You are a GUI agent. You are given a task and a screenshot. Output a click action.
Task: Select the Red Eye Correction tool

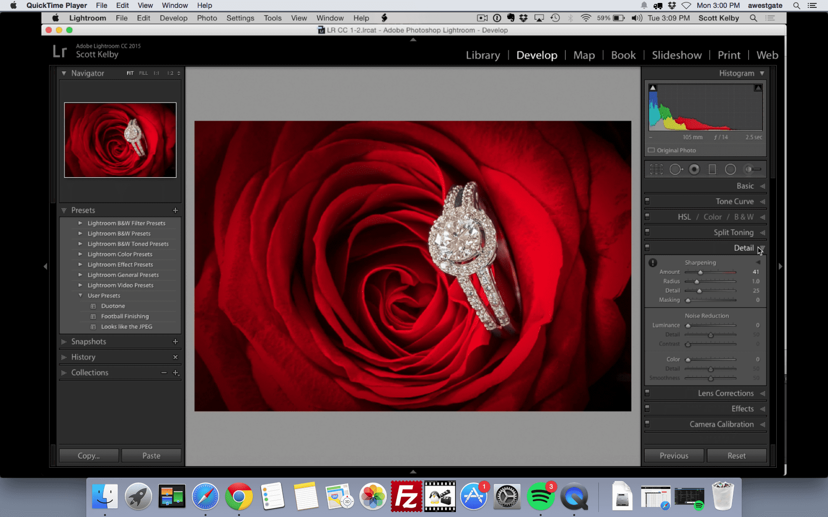(x=694, y=169)
